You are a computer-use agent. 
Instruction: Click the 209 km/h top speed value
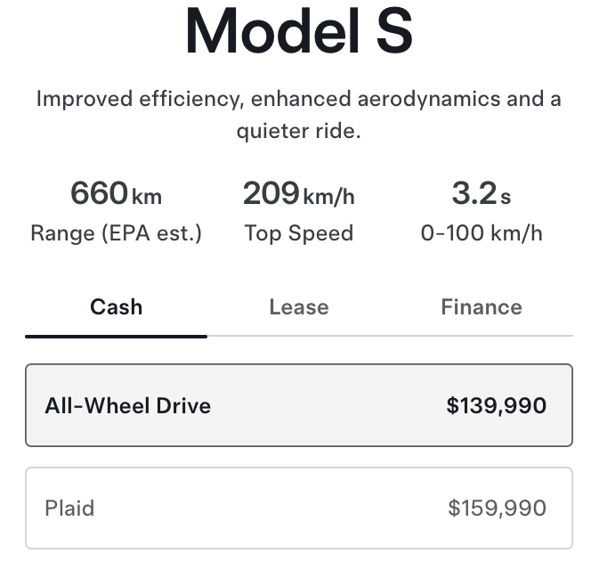tap(298, 193)
